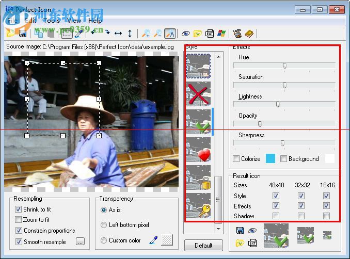
Task: Open the Help menu
Action: click(95, 21)
